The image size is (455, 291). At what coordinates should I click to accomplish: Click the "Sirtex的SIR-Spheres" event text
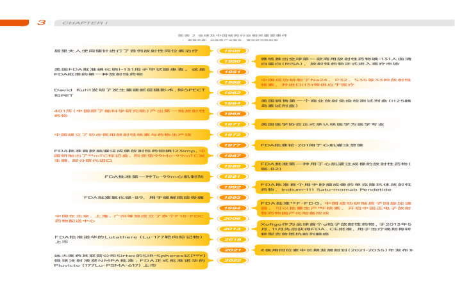point(129,260)
